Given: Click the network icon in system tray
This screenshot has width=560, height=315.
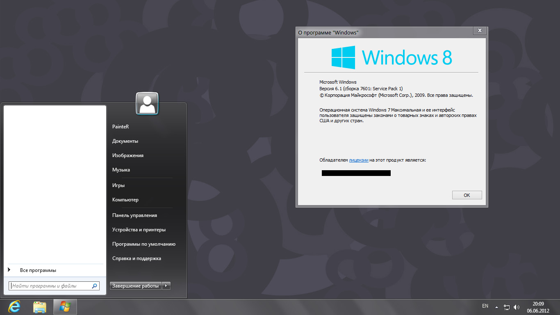Looking at the screenshot, I should (507, 307).
